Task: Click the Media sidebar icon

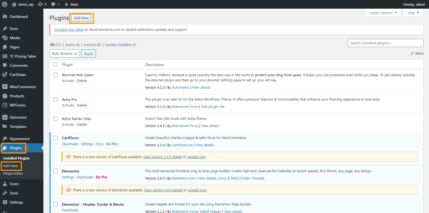Action: point(5,38)
